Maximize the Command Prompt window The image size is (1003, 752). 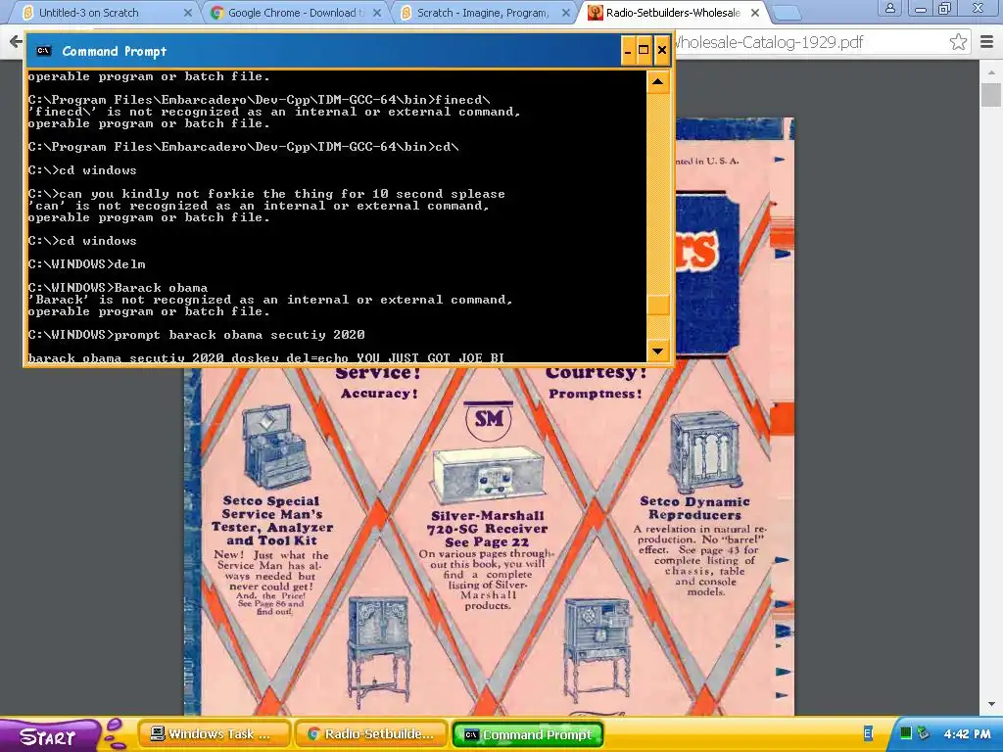[644, 51]
